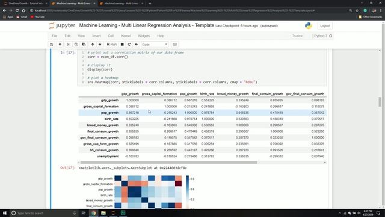The width and height of the screenshot is (385, 217).
Task: Click the unemployment row label
Action: click(108, 156)
